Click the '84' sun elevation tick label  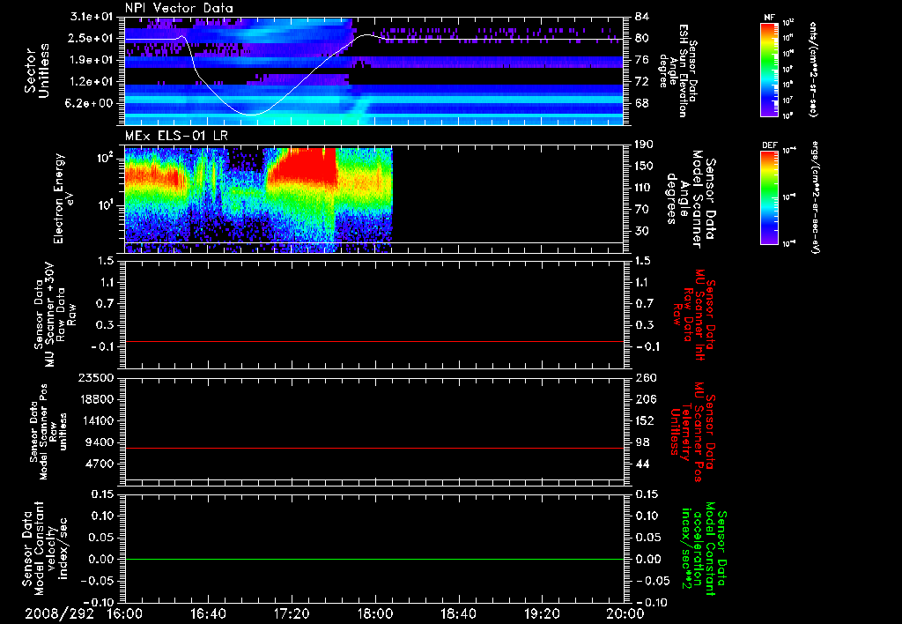coord(642,17)
